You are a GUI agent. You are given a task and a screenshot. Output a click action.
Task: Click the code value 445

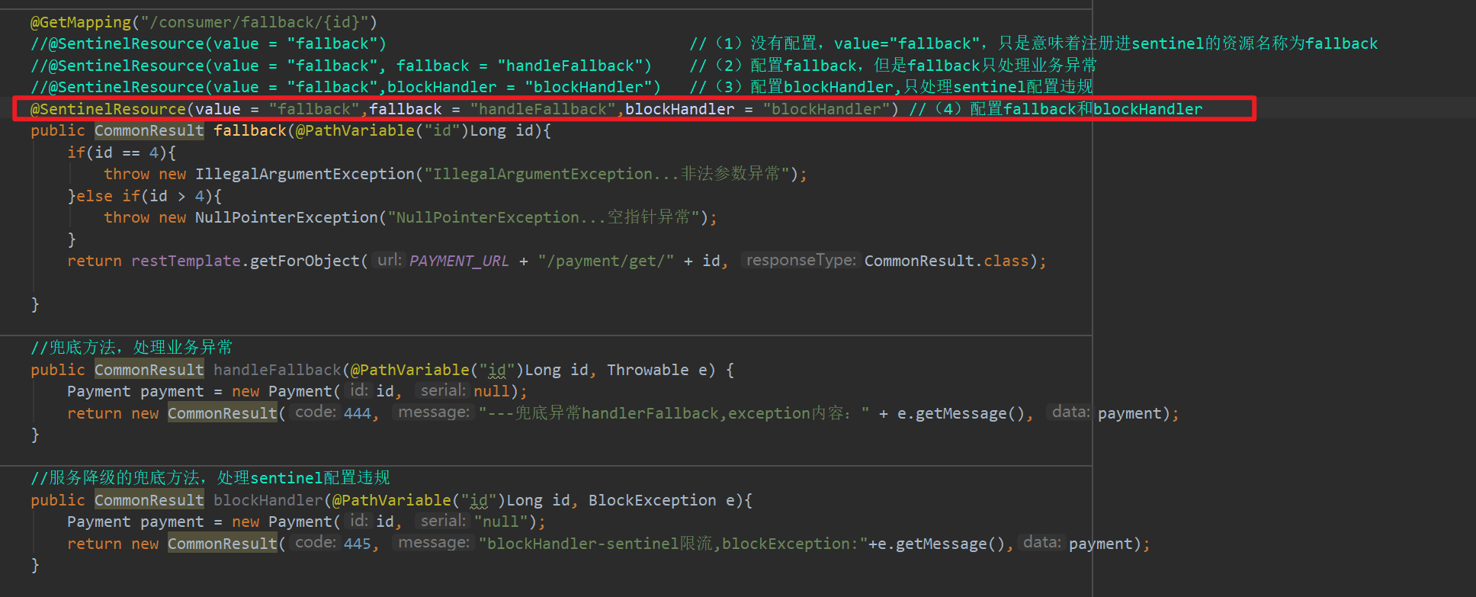357,544
